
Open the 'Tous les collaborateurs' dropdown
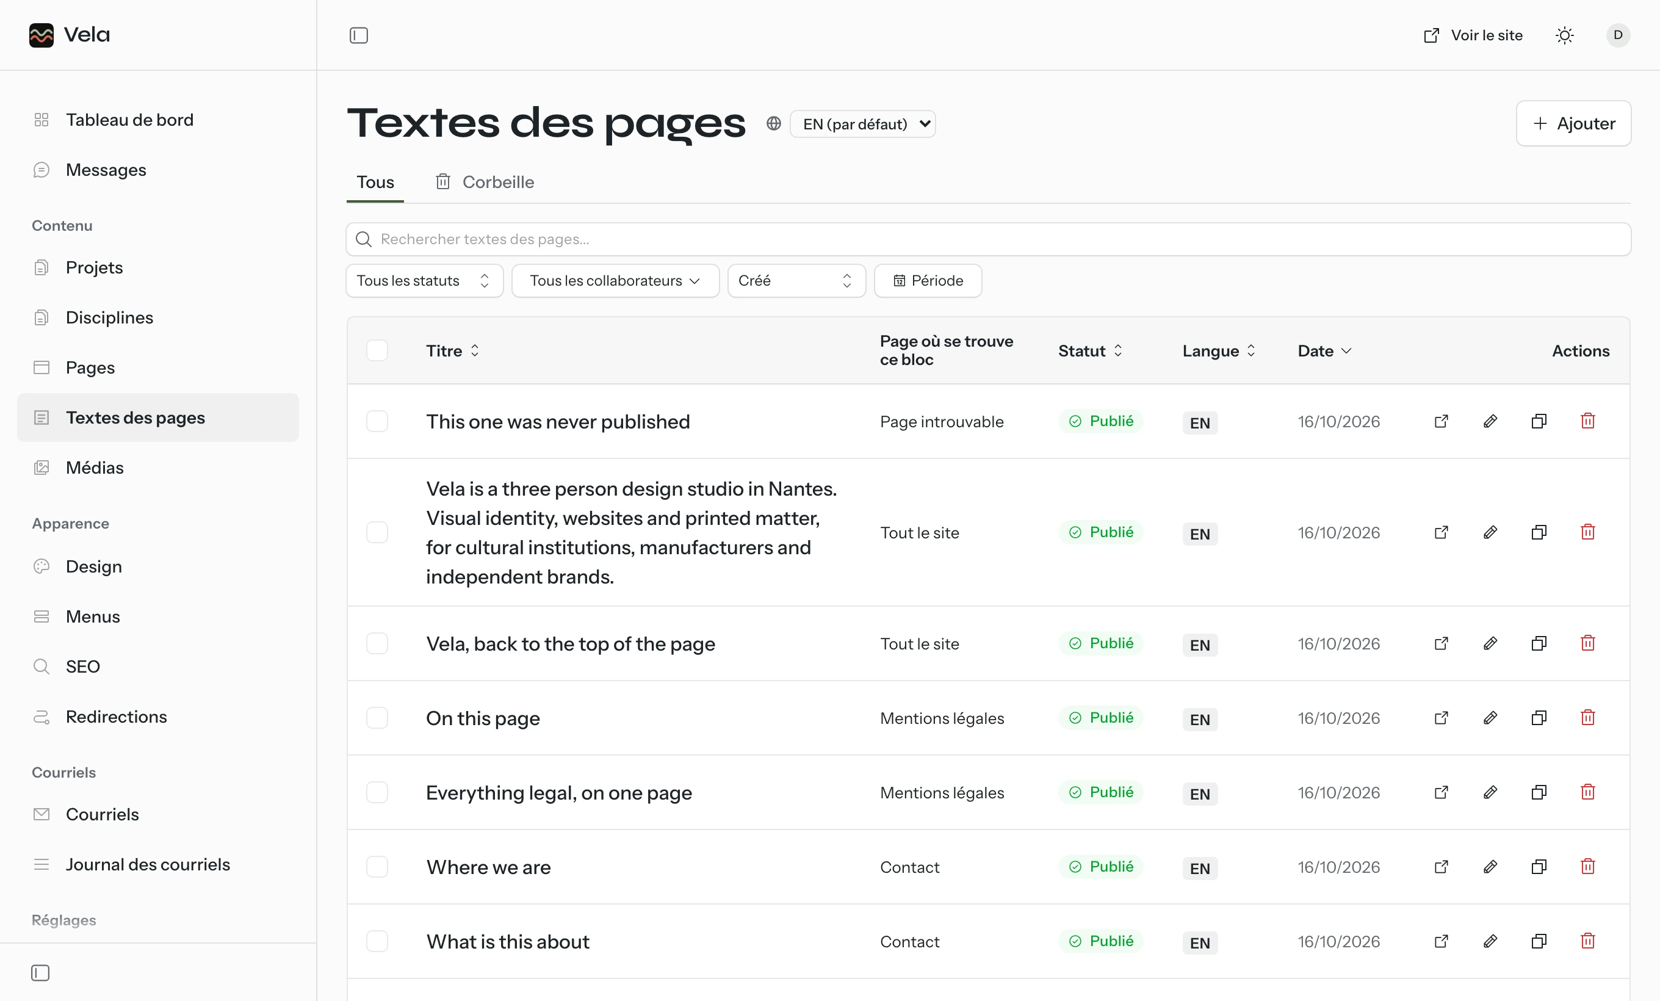point(615,280)
